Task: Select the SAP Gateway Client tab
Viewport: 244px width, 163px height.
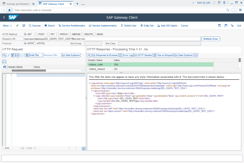Action: (x=53, y=4)
